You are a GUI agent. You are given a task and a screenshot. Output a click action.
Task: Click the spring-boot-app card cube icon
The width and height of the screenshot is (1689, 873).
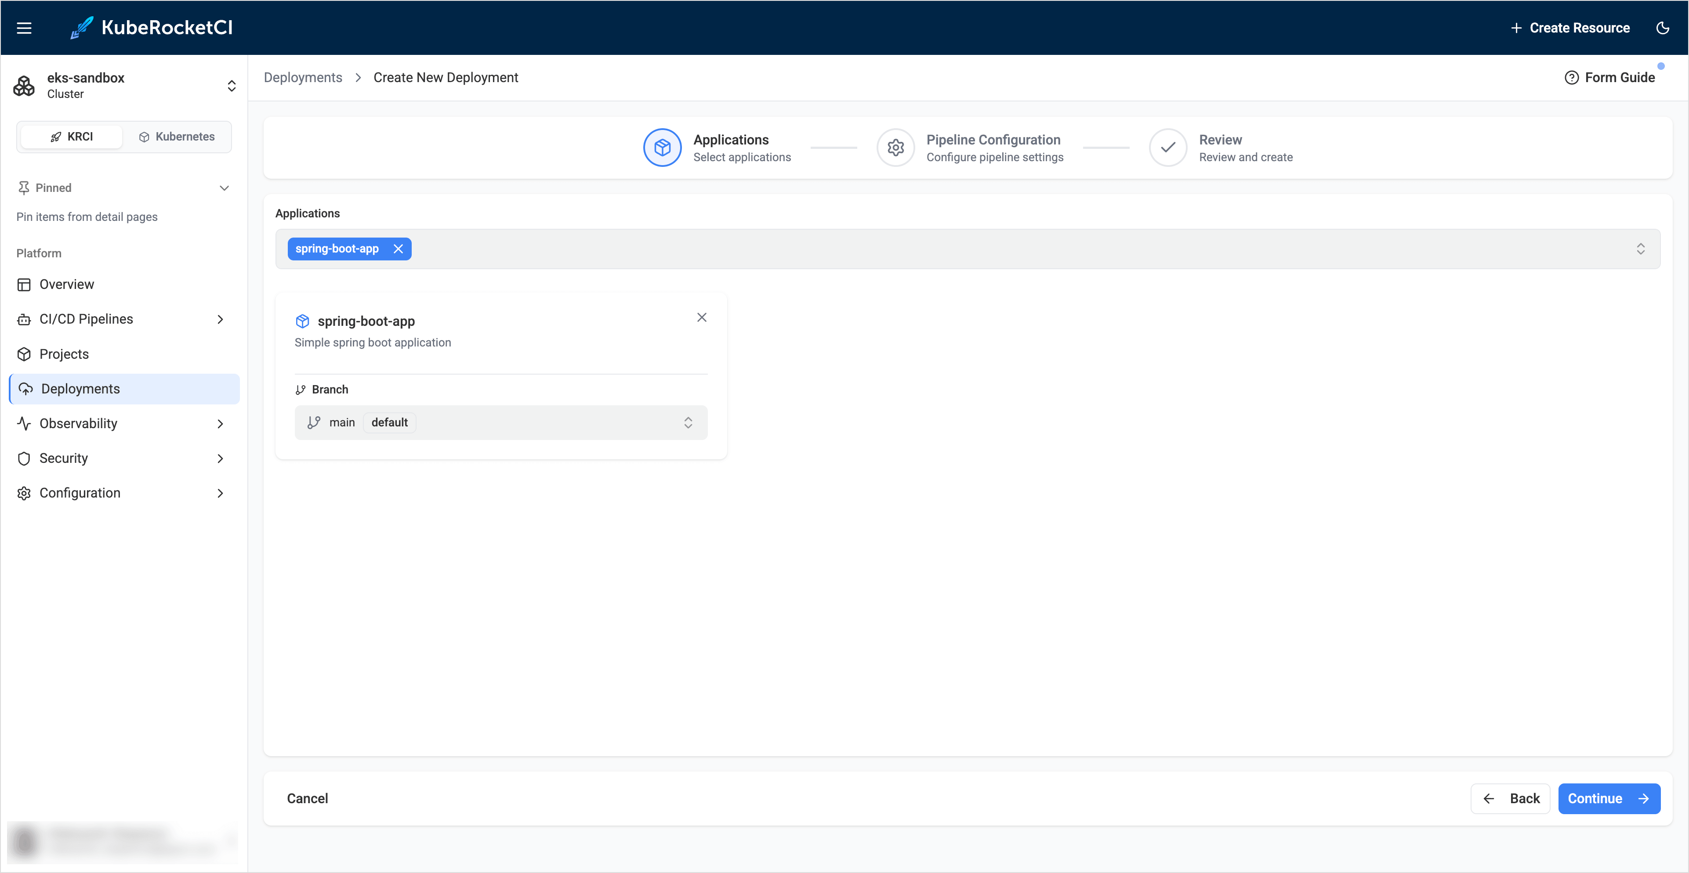[302, 321]
